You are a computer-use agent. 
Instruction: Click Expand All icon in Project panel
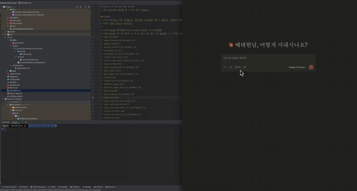tap(77, 7)
